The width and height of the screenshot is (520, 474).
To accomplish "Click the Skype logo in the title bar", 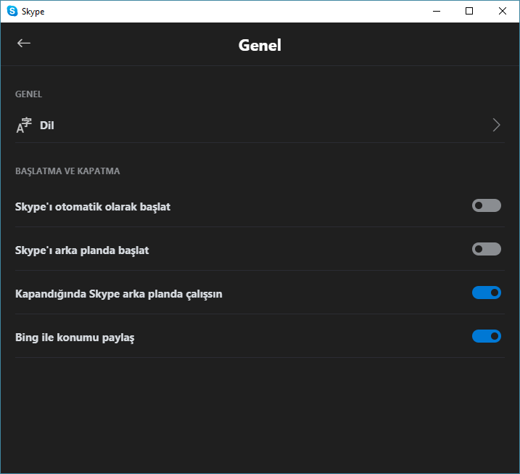I will pyautogui.click(x=12, y=11).
